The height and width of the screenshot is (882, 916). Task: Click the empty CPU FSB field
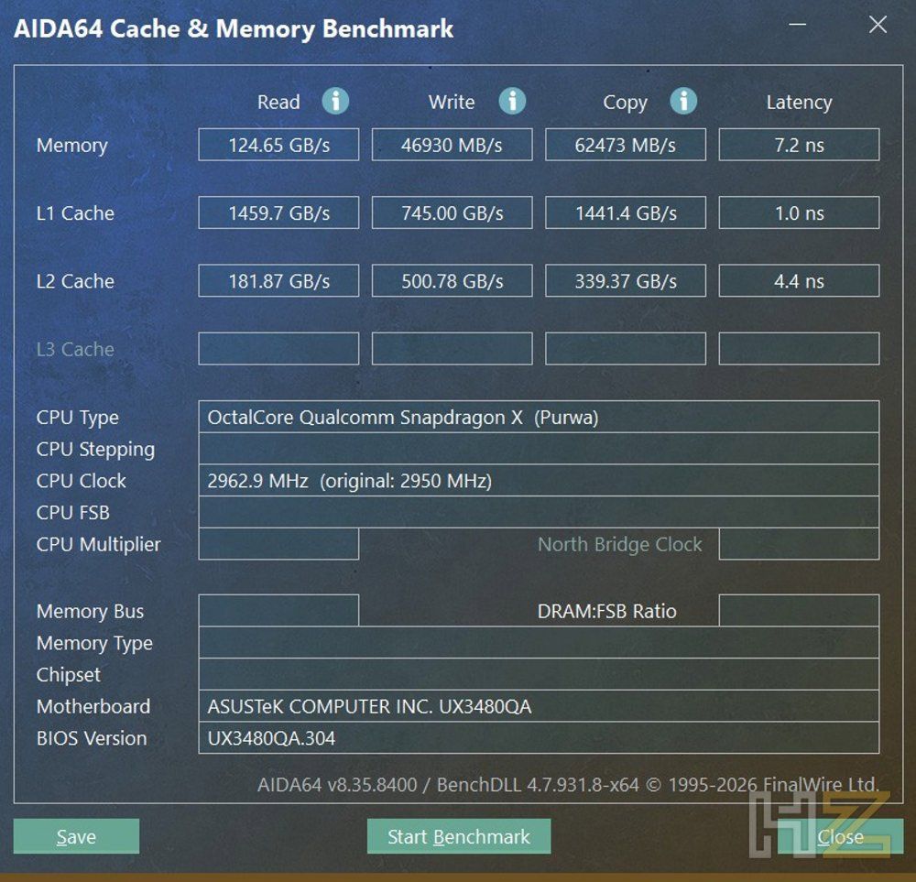point(539,512)
